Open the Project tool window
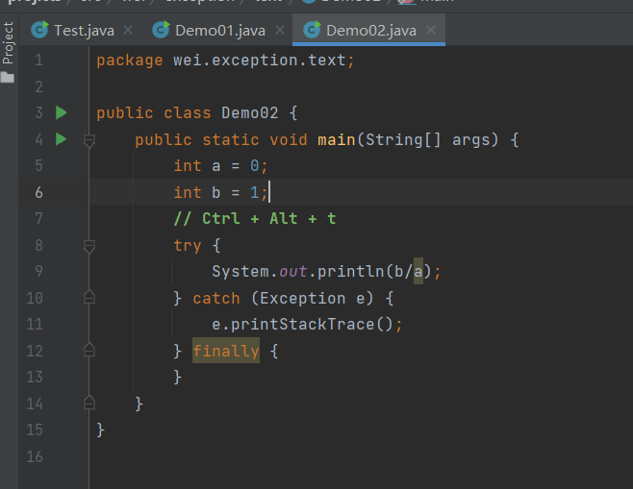This screenshot has width=633, height=489. (x=8, y=43)
